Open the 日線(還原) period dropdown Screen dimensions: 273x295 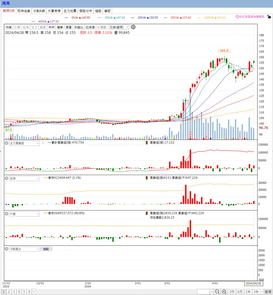[119, 27]
